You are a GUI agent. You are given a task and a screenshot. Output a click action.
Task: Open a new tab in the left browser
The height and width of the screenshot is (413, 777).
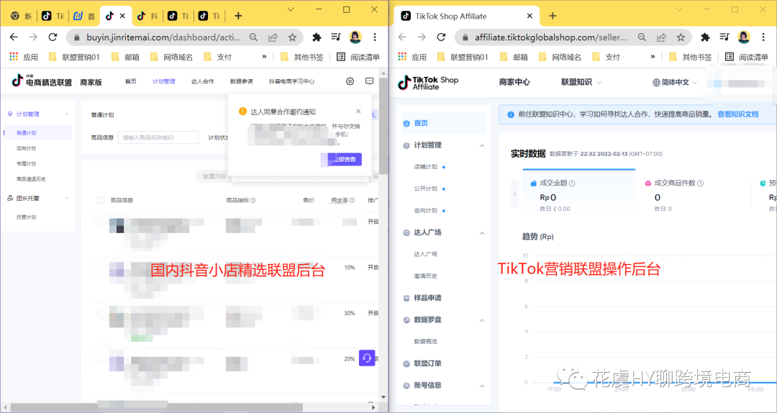238,16
